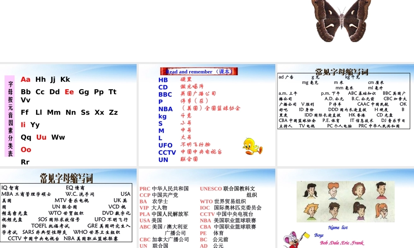Click the letter pair Gg
Screen dimensions: 414x248
tap(84, 92)
